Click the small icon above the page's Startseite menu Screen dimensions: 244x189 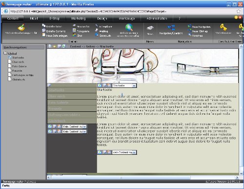(49, 85)
